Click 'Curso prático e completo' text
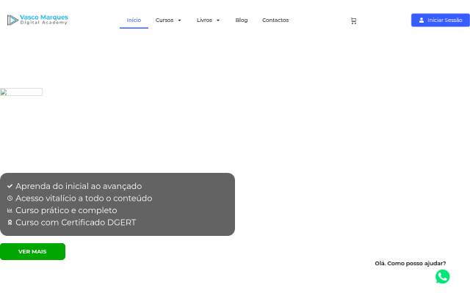This screenshot has width=470, height=293. [x=66, y=210]
